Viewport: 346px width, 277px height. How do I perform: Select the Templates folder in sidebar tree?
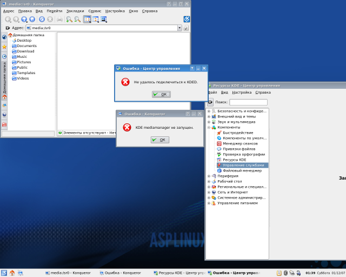(24, 73)
